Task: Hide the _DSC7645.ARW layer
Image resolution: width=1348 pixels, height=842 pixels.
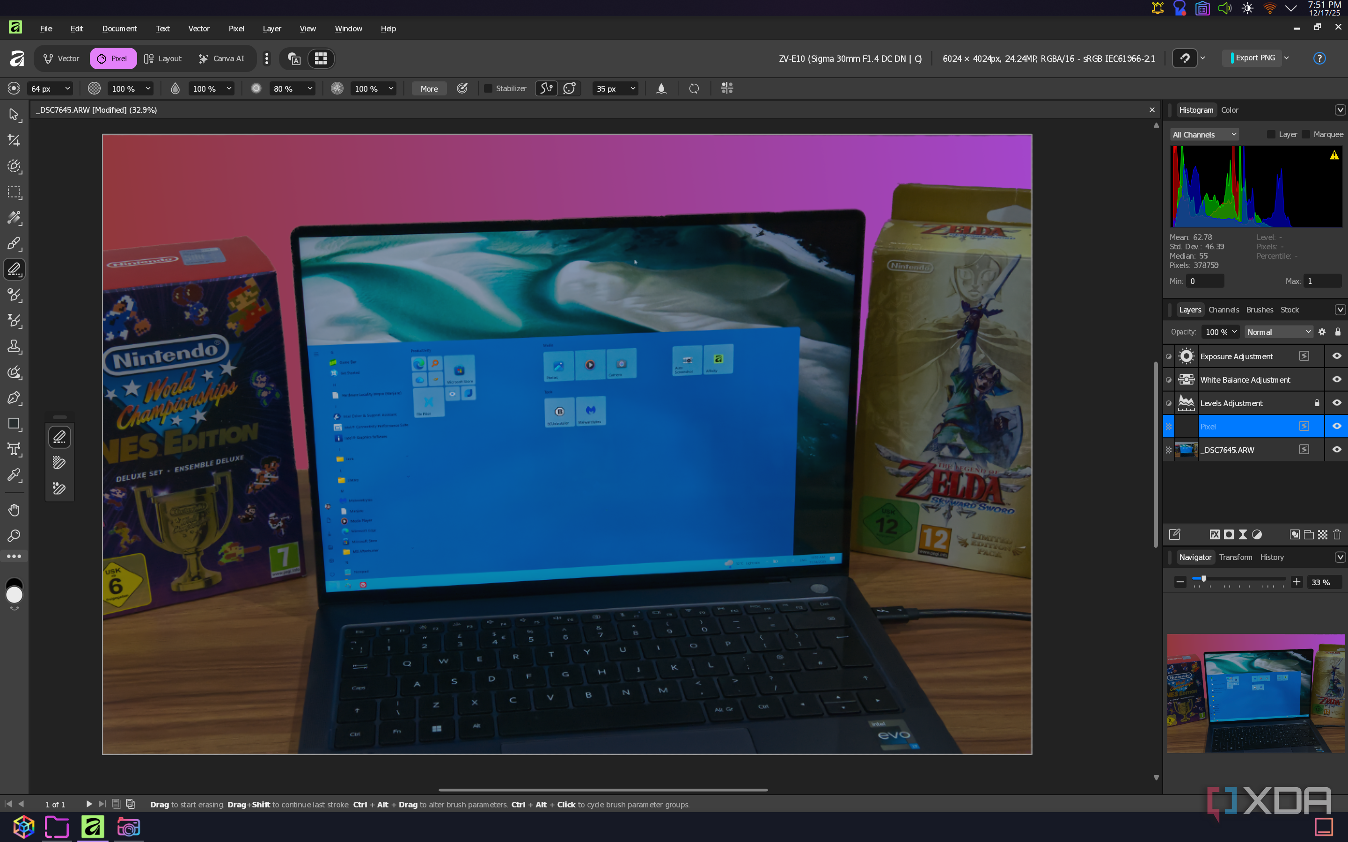Action: (1336, 450)
